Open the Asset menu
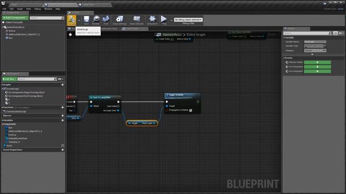Viewport: 346px width, 194px height. (19, 9)
